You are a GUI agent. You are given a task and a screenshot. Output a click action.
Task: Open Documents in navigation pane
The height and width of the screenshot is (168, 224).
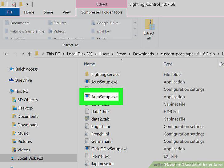(25, 117)
